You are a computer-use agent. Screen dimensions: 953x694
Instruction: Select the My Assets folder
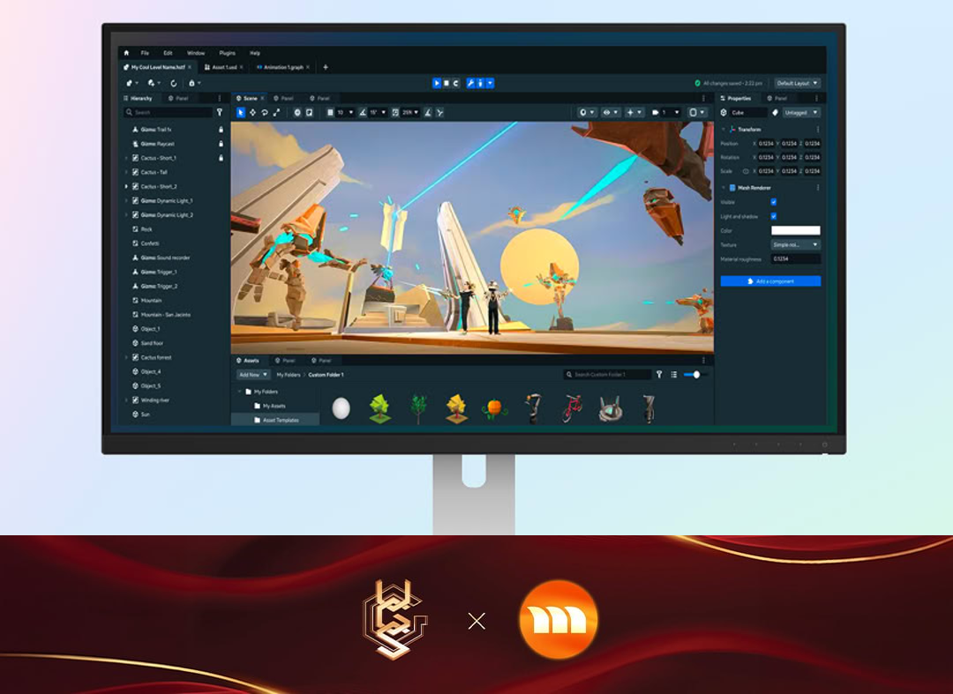274,407
